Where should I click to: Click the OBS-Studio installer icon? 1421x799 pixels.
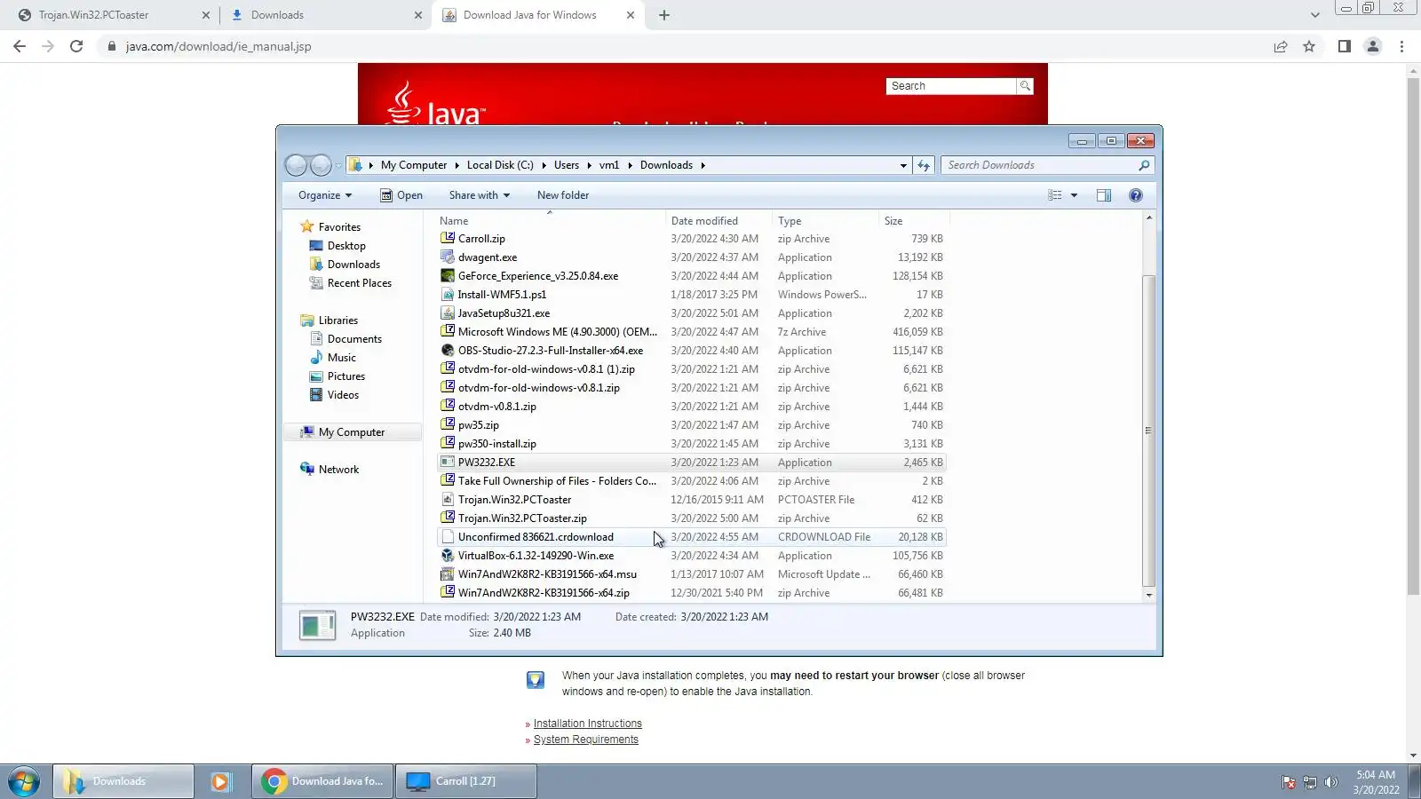[448, 350]
